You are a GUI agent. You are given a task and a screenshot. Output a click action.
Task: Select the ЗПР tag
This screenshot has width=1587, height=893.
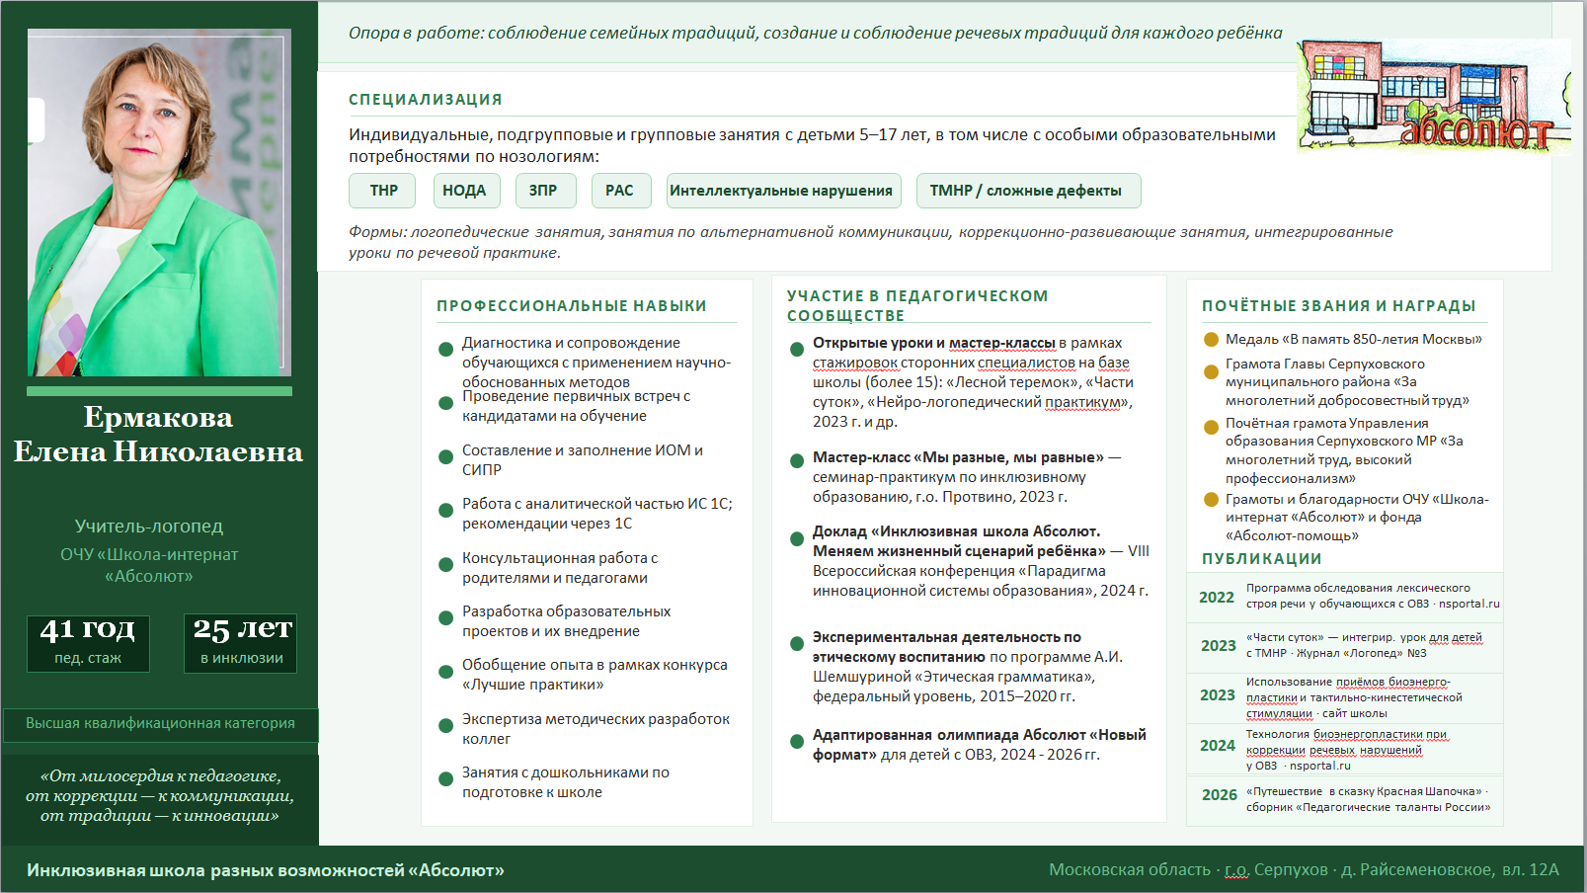(x=545, y=191)
